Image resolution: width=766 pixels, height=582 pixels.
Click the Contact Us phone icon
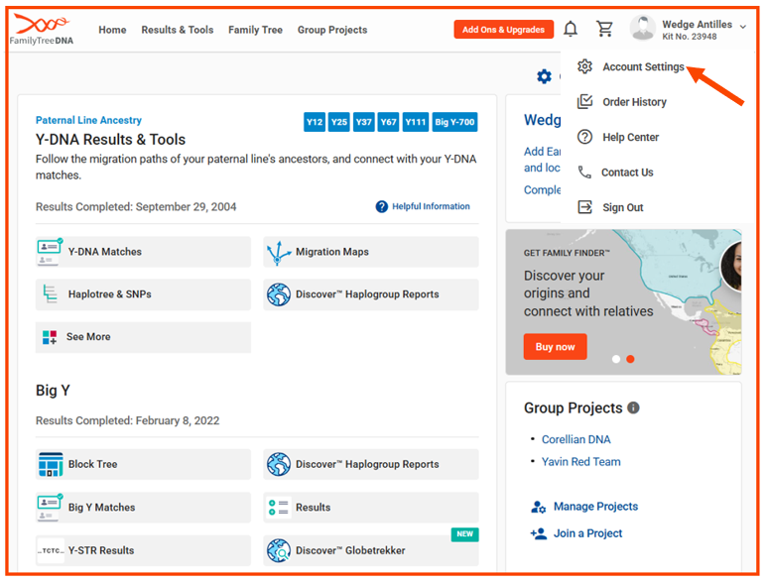pyautogui.click(x=584, y=172)
